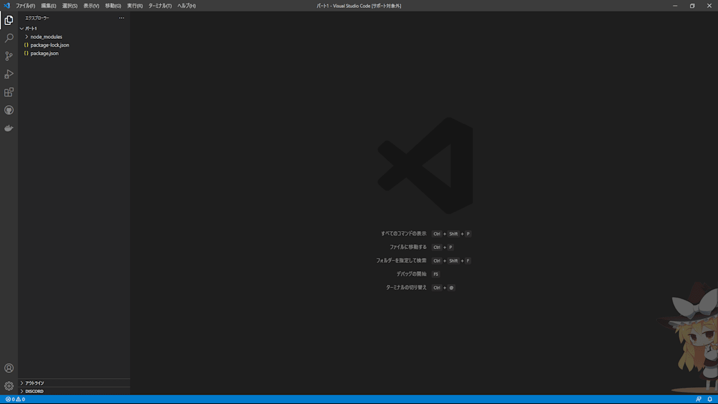
Task: Open the ターミナル(T) menu
Action: coord(160,5)
